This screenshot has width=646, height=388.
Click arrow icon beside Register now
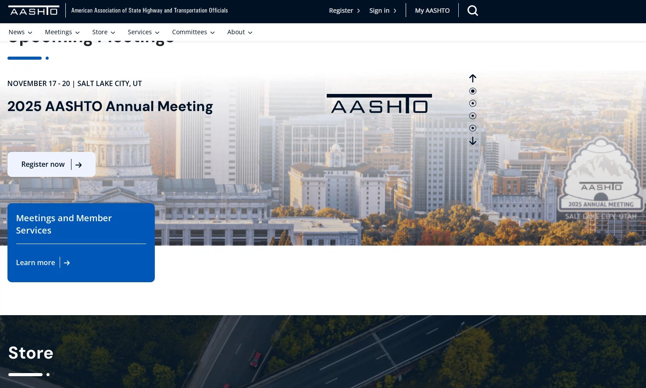pyautogui.click(x=79, y=165)
